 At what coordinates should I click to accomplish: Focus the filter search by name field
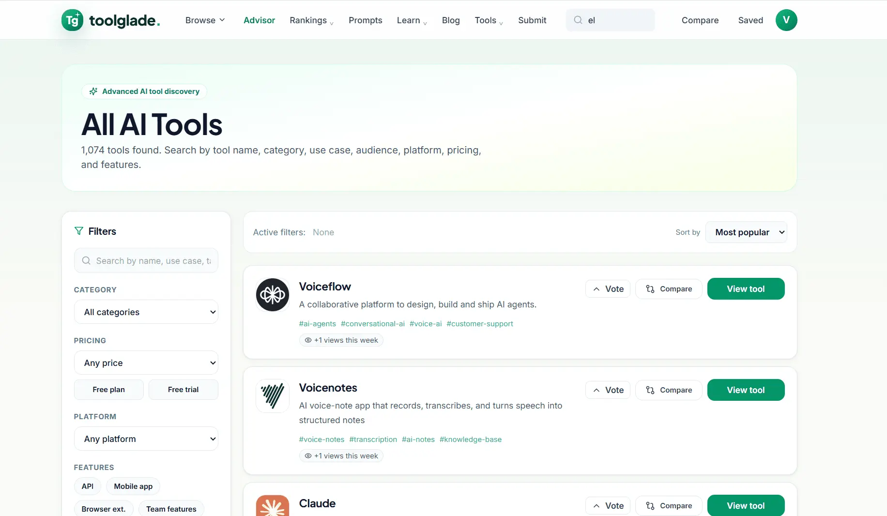(x=146, y=261)
